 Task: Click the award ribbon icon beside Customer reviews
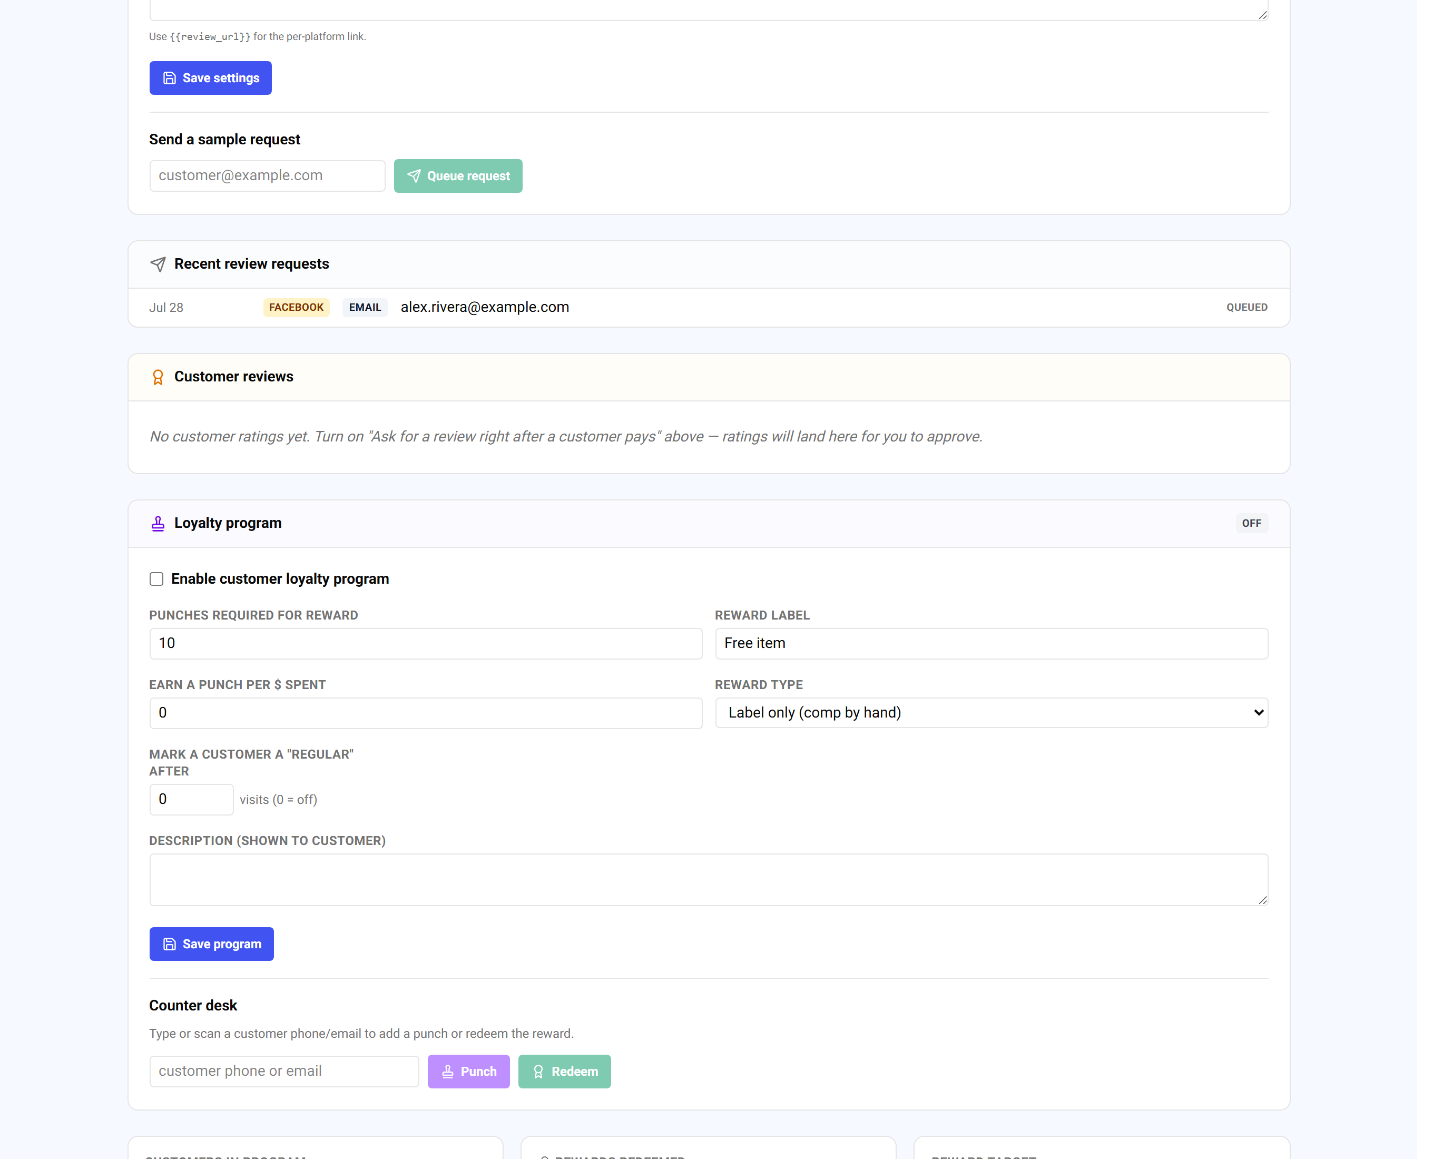158,377
